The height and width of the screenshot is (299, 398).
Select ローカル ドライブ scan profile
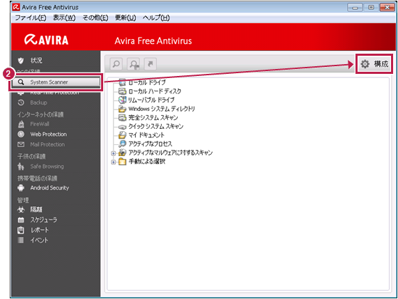click(x=147, y=82)
